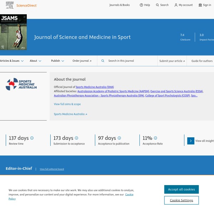Click info icon next to 137 days
This screenshot has width=214, height=214.
32,138
